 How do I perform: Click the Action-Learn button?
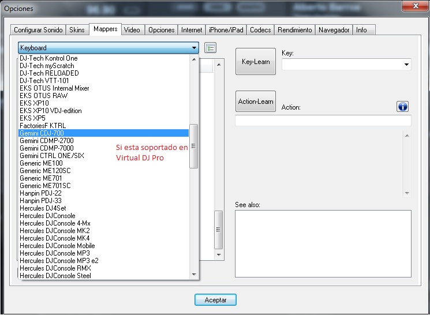(256, 101)
